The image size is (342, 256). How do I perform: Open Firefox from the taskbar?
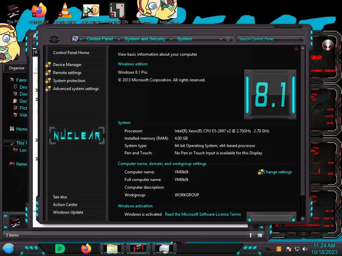coord(86,249)
